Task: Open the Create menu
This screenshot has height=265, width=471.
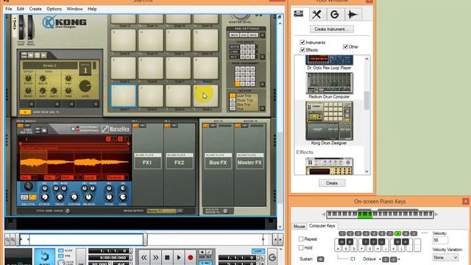Action: click(35, 9)
